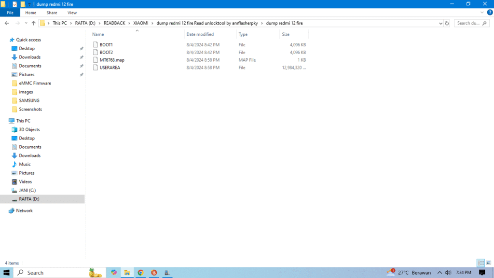The image size is (494, 278).
Task: Open the clock showing 7:34 PM
Action: point(464,273)
